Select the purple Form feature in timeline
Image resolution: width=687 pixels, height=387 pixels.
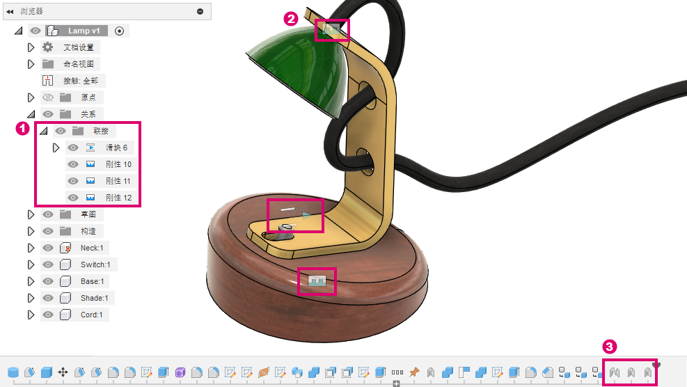[x=180, y=372]
